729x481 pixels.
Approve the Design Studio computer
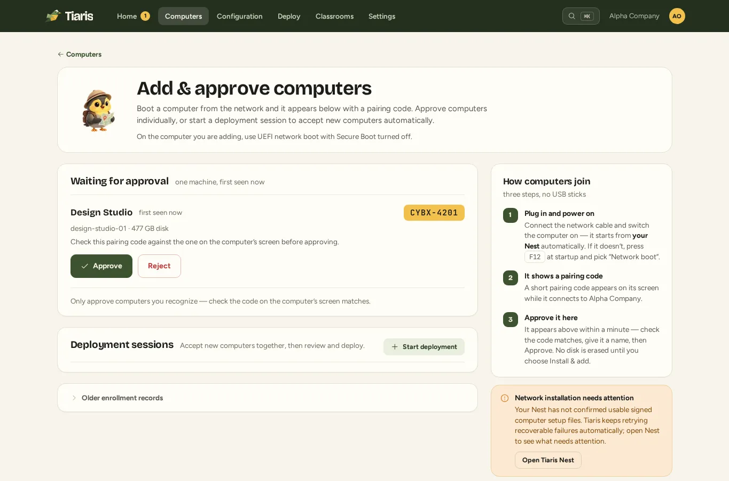[101, 266]
